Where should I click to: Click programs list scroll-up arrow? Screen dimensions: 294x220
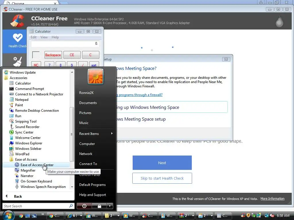click(72, 72)
